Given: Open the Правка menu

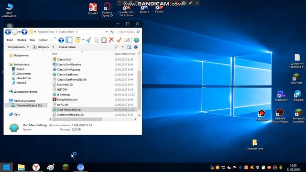Looking at the screenshot, I should point(21,40).
